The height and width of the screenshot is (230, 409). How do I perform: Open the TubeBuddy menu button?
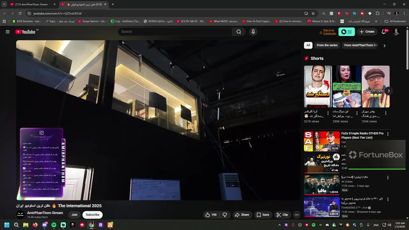[x=346, y=32]
